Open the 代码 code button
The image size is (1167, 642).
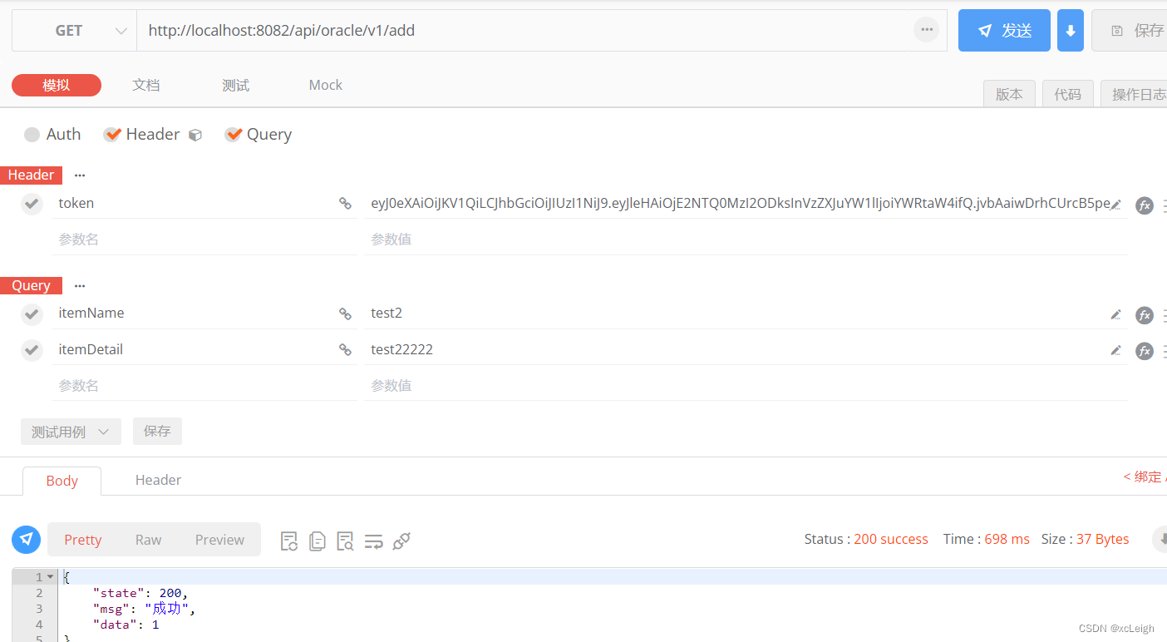(1068, 94)
